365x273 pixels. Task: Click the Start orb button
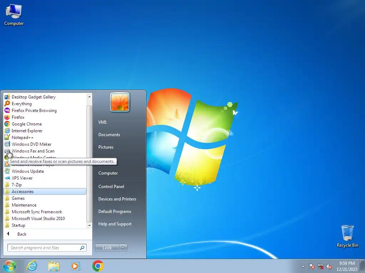point(10,266)
